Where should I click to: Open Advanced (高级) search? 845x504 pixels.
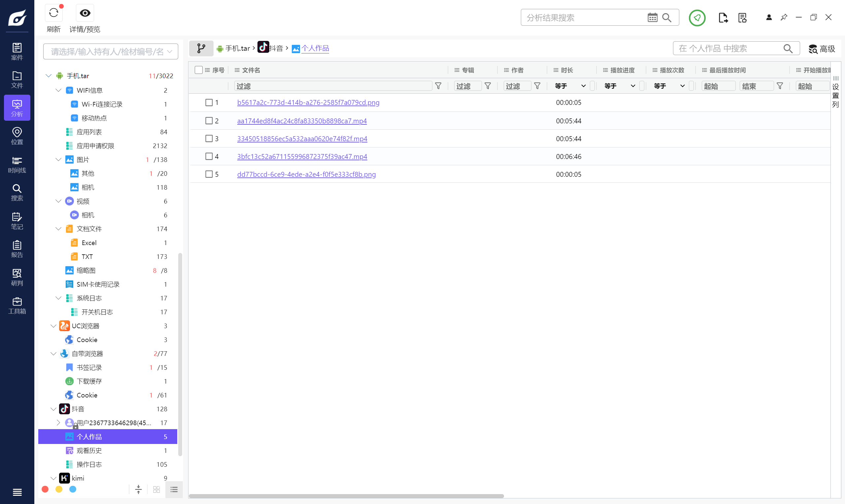click(822, 49)
